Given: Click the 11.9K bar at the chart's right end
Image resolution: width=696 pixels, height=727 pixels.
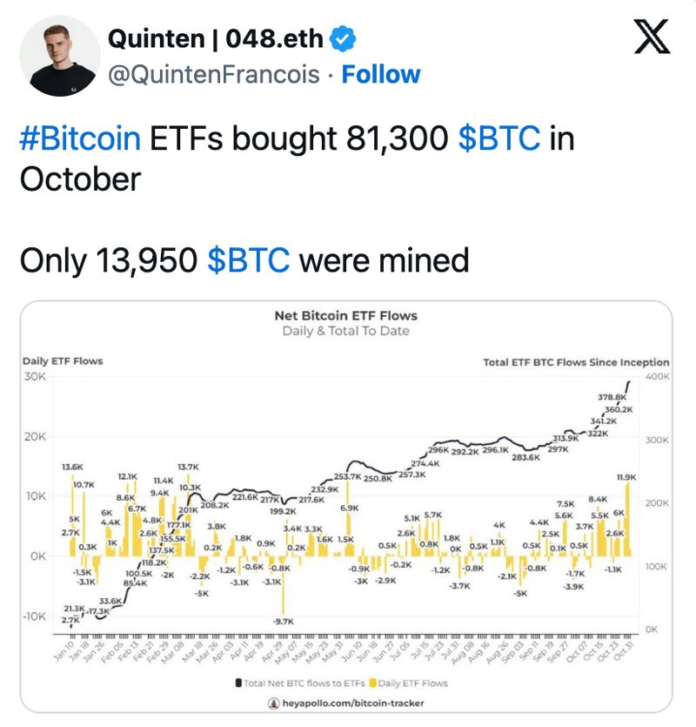Looking at the screenshot, I should click(x=628, y=519).
